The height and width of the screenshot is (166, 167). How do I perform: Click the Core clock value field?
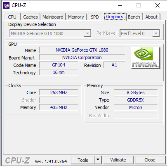tap(59, 92)
